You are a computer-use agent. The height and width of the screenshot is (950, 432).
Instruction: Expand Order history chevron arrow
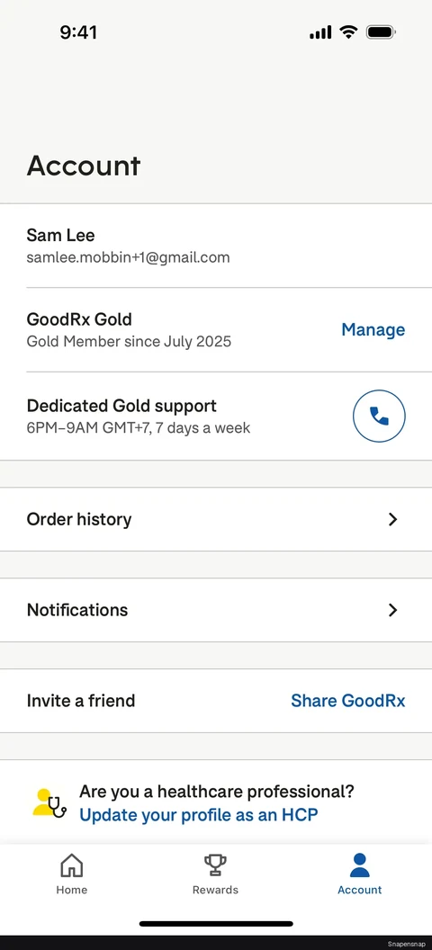392,519
